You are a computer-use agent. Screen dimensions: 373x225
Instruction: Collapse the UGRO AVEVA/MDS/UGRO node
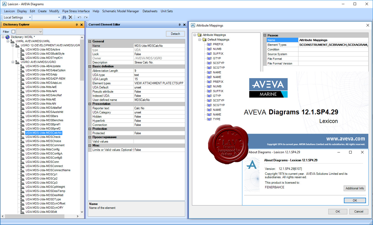point(13,62)
